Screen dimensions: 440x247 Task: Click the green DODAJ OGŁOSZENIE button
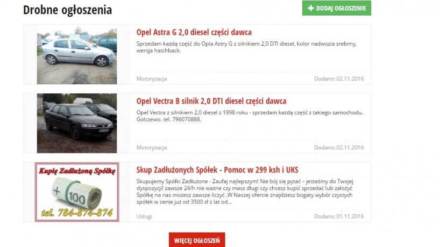click(x=336, y=8)
